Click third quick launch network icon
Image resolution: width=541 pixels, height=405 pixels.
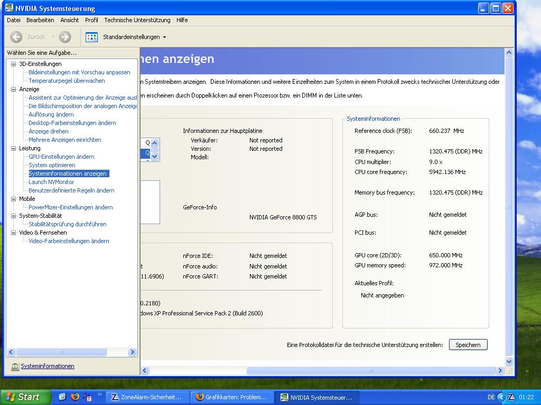[87, 397]
